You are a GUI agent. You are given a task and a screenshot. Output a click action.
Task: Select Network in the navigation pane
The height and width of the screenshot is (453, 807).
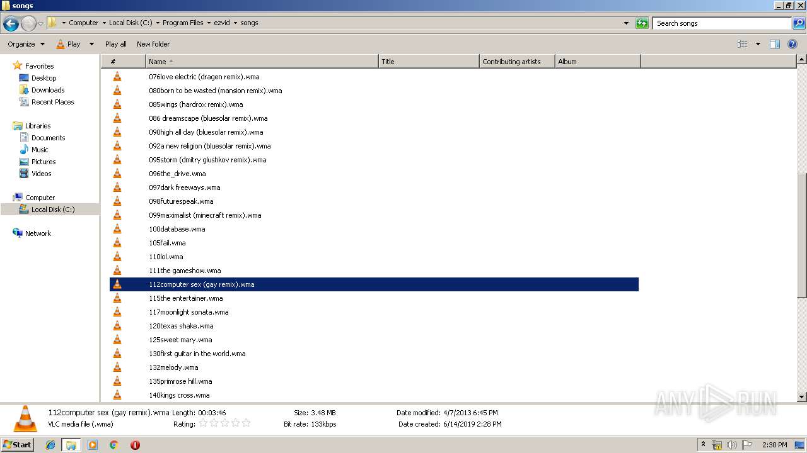(38, 233)
